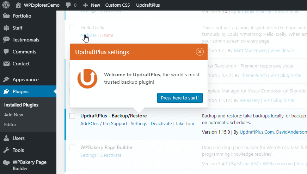Screen dimensions: 307x174
Task: Tick the UpdraftPlus Backup/Restore checkbox
Action: 72,116
